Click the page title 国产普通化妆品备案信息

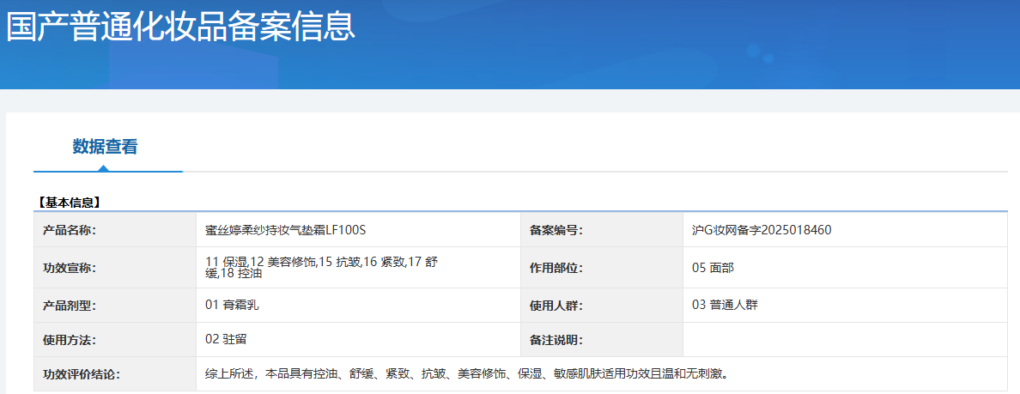[181, 27]
